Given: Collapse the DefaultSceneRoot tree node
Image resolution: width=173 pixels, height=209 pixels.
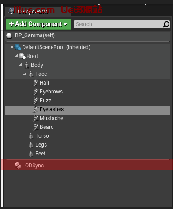Looking at the screenshot, I should coord(12,47).
